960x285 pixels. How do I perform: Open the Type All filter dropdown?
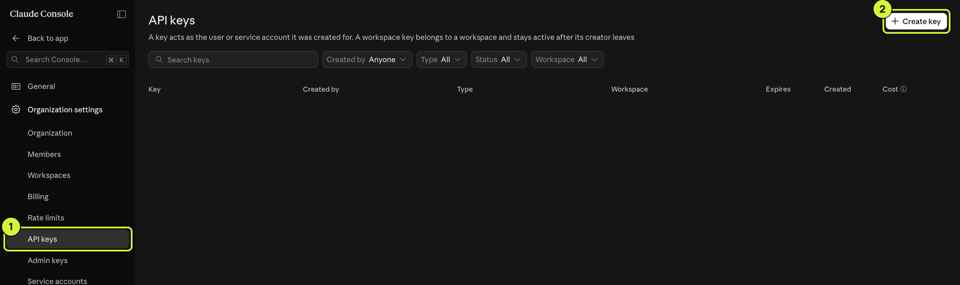442,59
